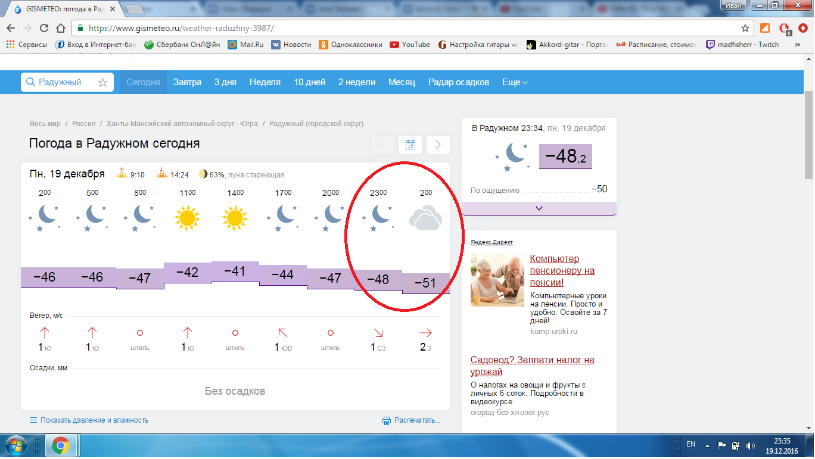Open the calendar date picker icon

(x=410, y=145)
